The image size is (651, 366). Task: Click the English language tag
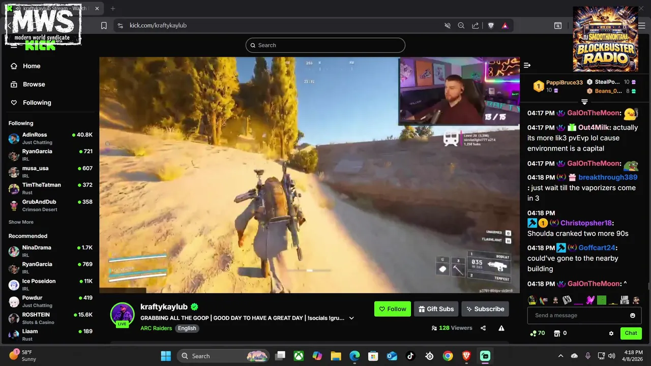187,328
